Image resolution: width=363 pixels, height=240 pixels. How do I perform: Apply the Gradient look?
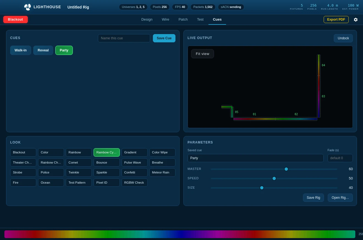click(134, 152)
